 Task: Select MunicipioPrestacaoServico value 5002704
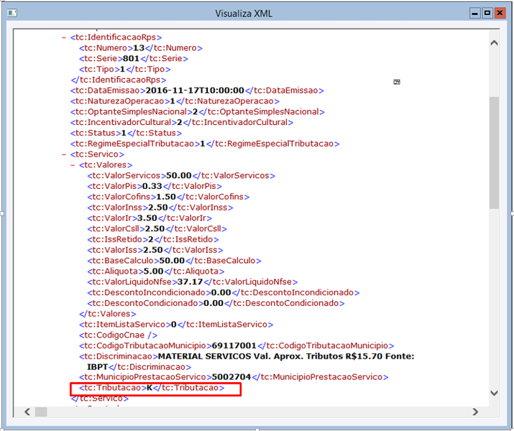(x=231, y=377)
